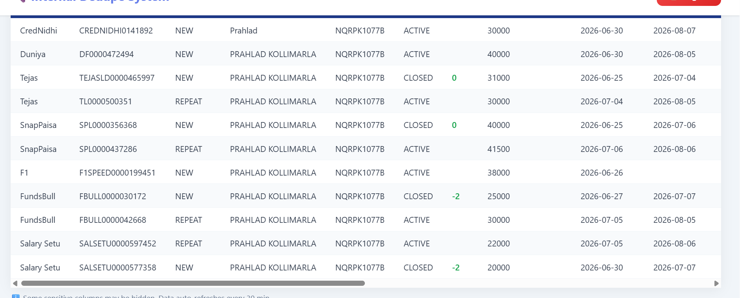Click amount 41500 in SnapPaisa row

tap(499, 149)
